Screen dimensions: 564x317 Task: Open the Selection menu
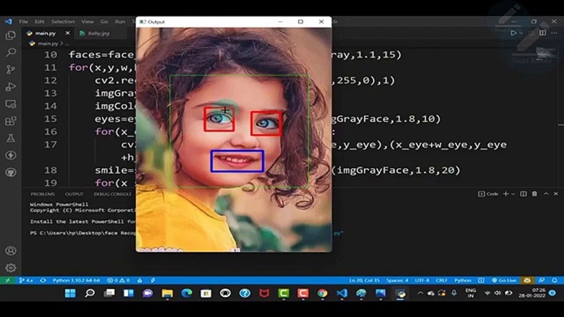pyautogui.click(x=63, y=21)
